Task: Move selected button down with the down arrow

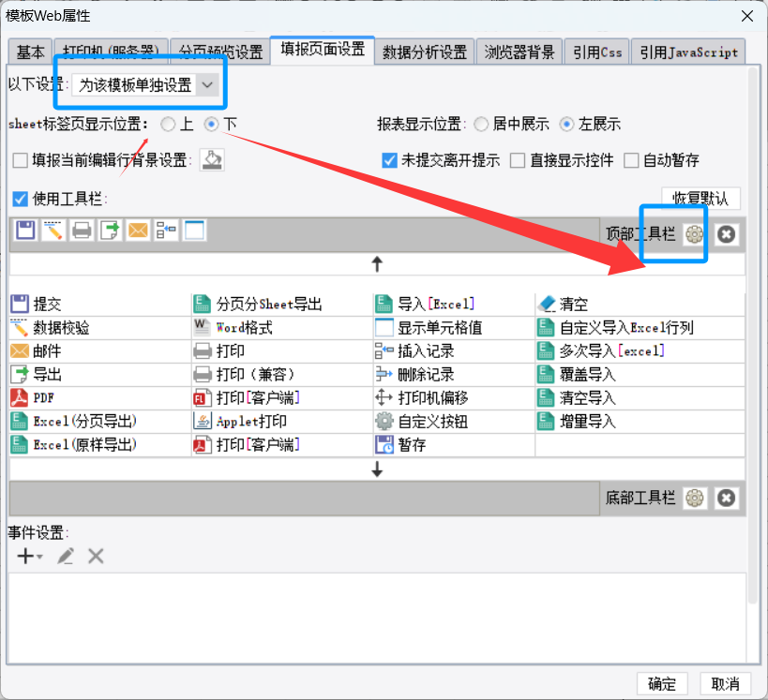Action: coord(377,469)
